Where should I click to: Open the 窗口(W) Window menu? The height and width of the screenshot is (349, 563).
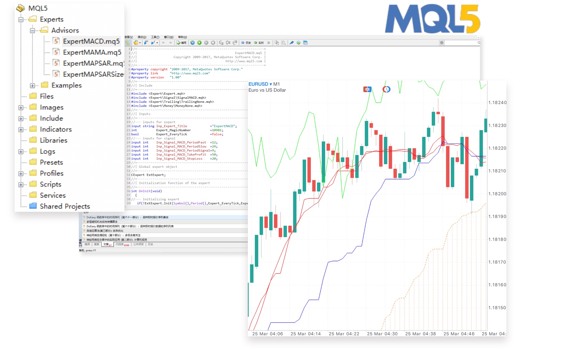(x=169, y=37)
